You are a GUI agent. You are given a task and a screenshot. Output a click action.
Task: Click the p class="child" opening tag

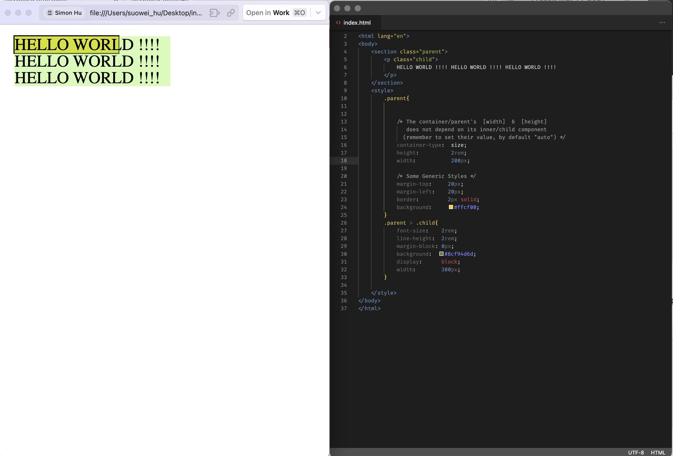pyautogui.click(x=411, y=59)
